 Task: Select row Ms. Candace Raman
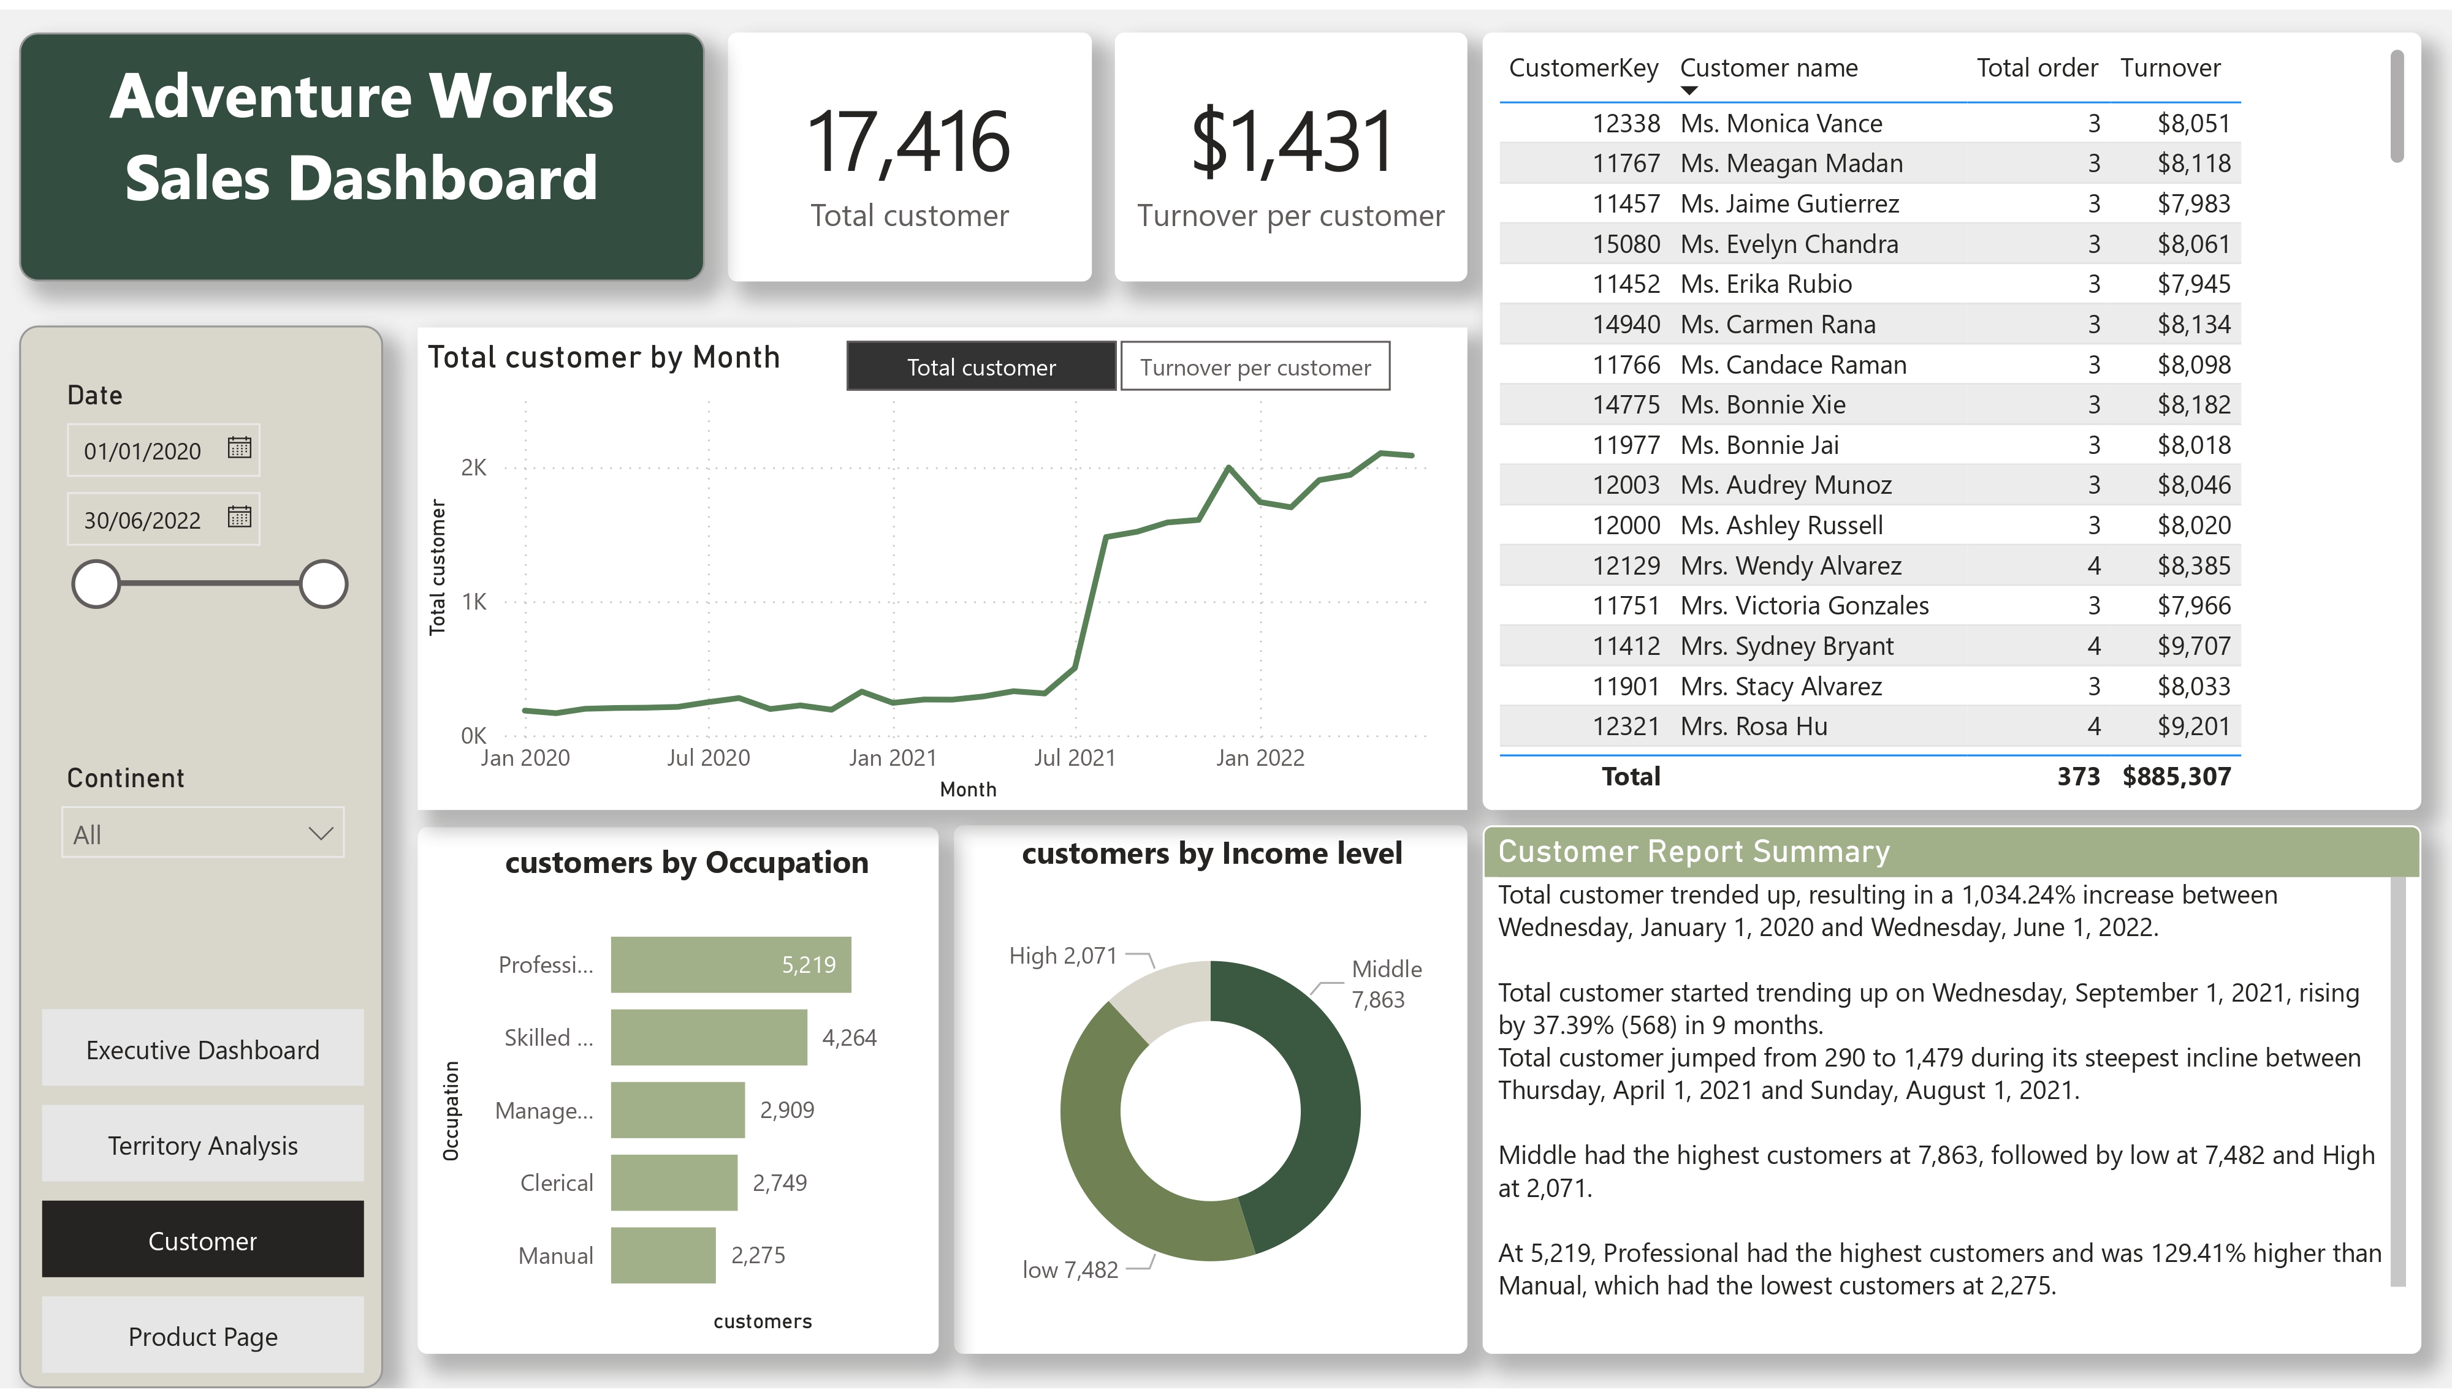point(1869,365)
